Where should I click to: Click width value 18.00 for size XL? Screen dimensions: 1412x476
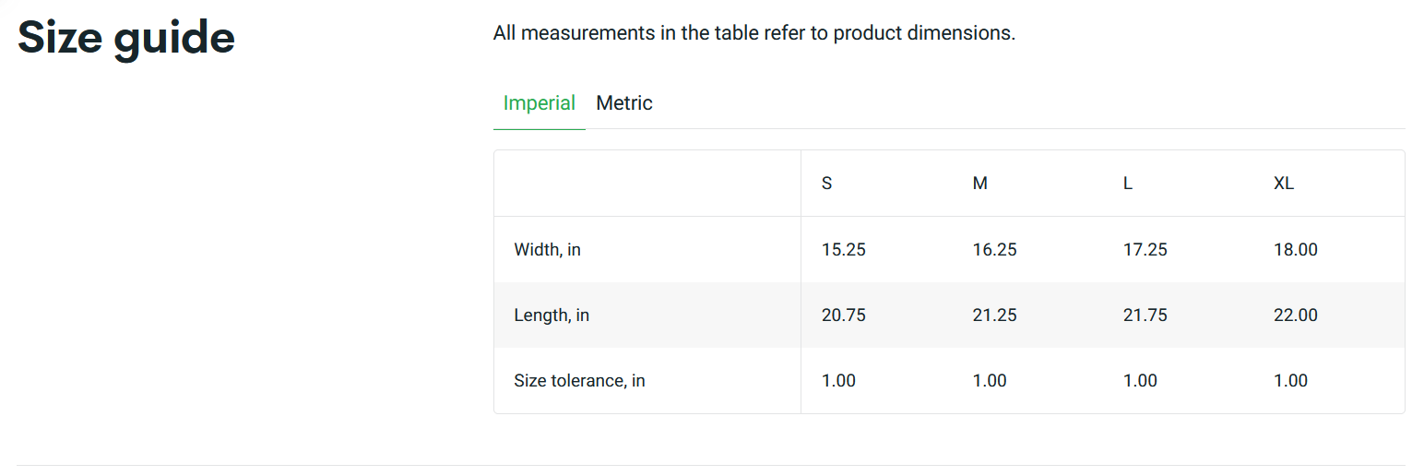tap(1296, 249)
